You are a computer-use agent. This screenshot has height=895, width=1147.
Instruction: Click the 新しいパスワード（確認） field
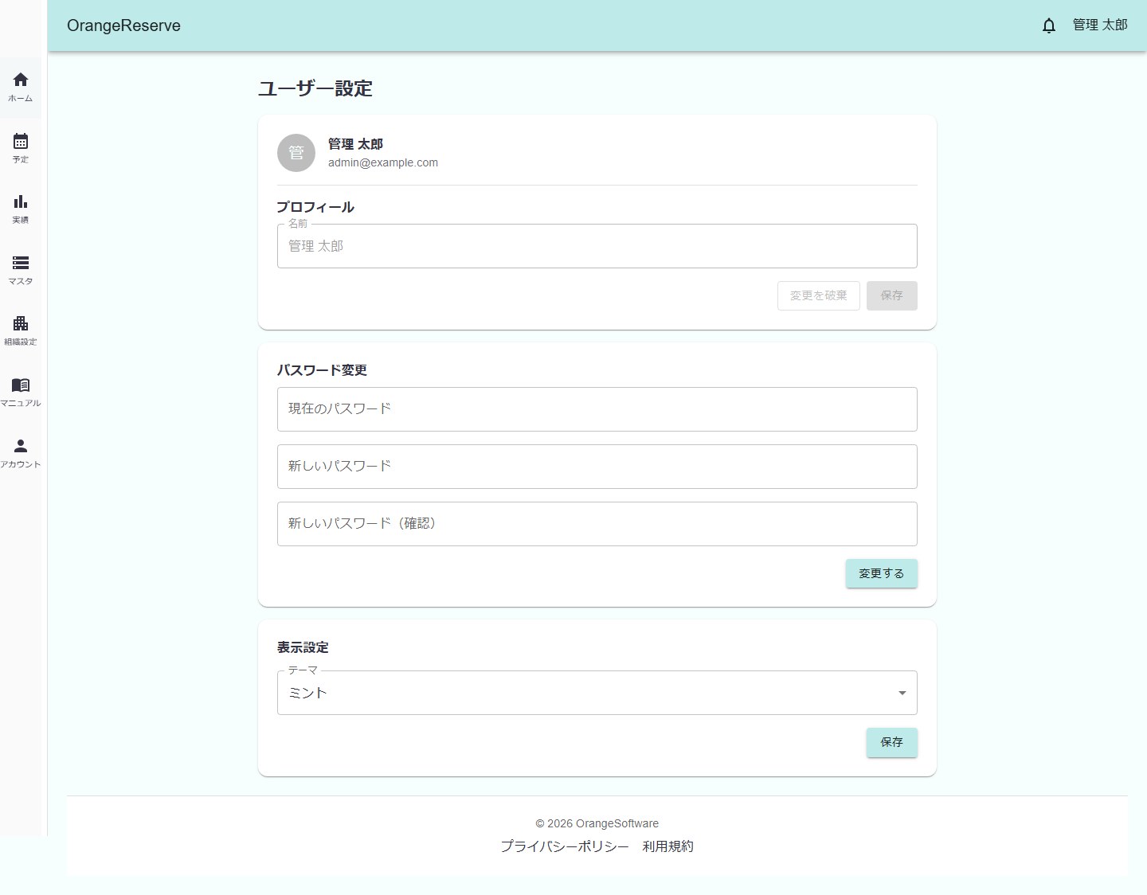[x=597, y=524]
